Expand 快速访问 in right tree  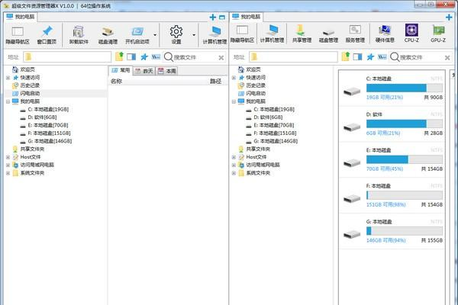pyautogui.click(x=234, y=78)
